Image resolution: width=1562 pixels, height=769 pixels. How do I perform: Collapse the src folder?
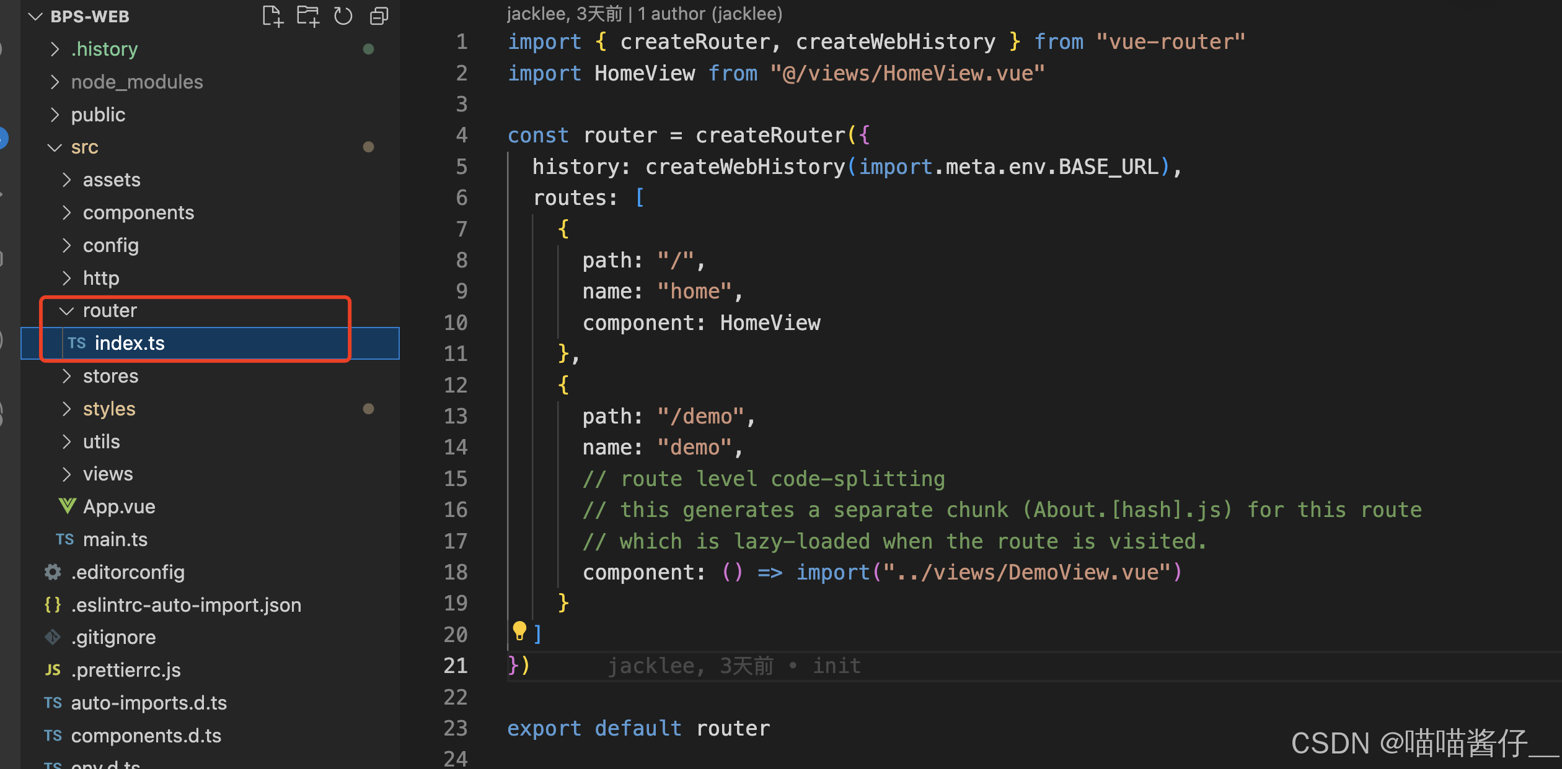click(55, 147)
